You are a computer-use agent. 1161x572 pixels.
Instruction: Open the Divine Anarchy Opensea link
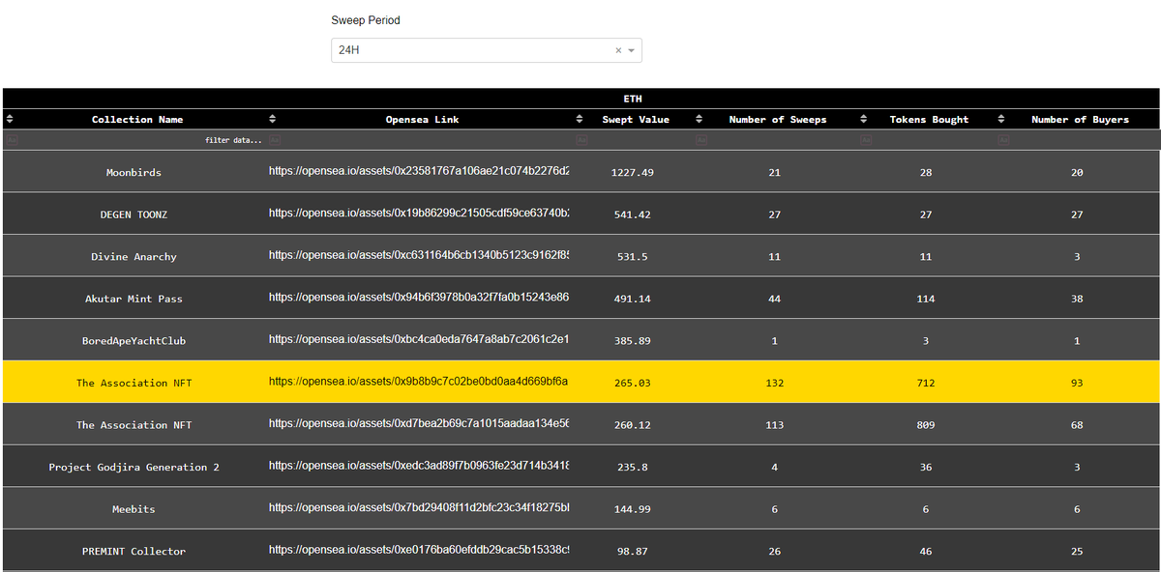click(419, 255)
